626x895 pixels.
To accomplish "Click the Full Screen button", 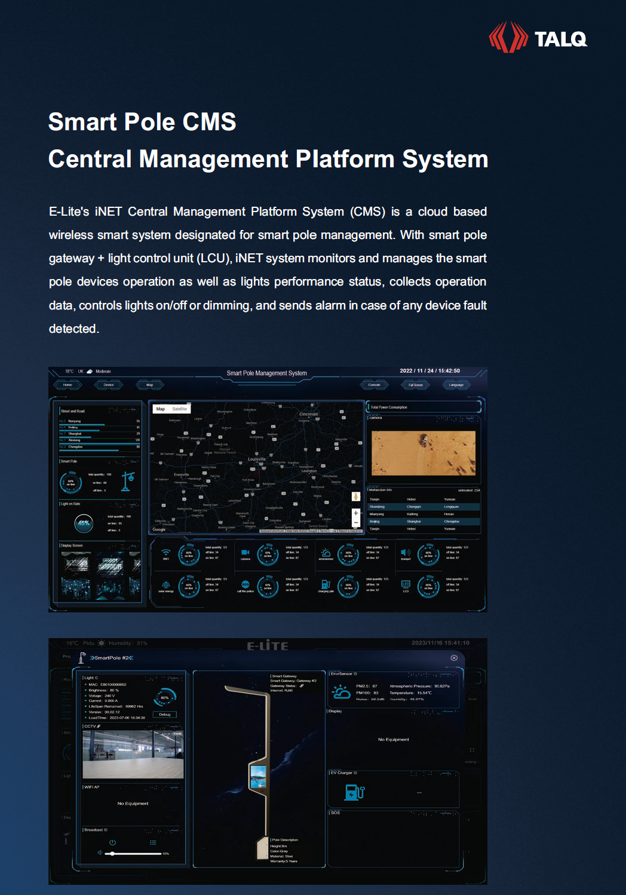I will click(x=415, y=385).
